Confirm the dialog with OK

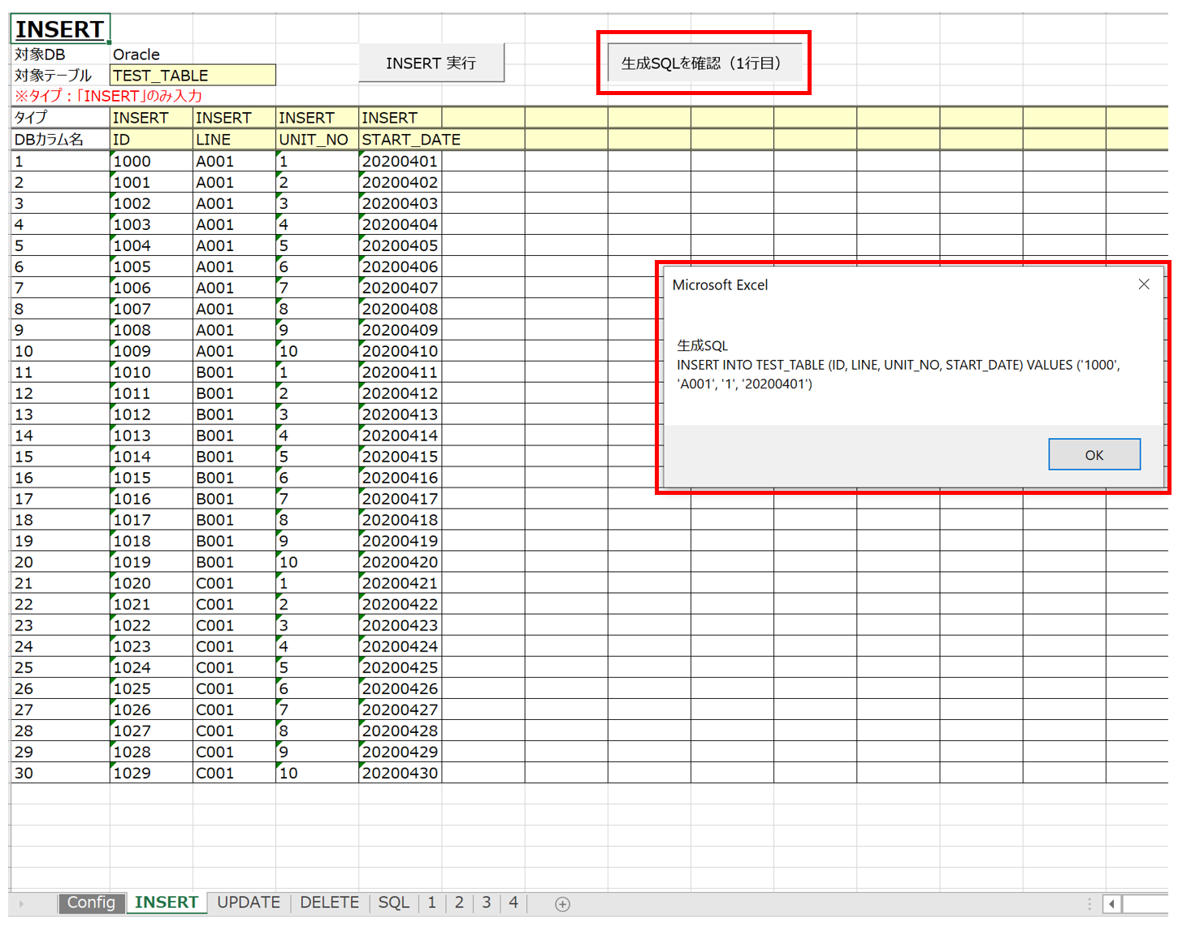point(1094,454)
